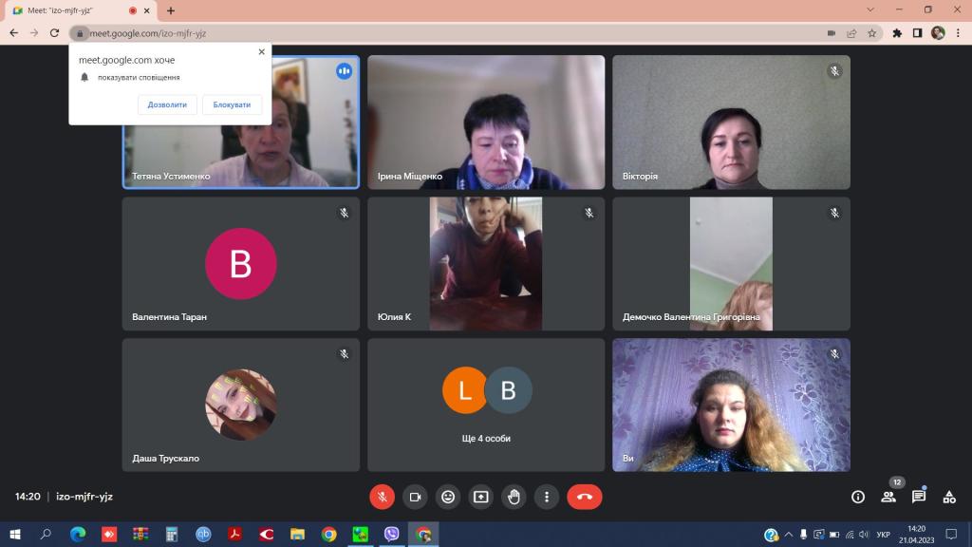This screenshot has width=972, height=547.
Task: Expand the hidden system tray icons
Action: [788, 535]
